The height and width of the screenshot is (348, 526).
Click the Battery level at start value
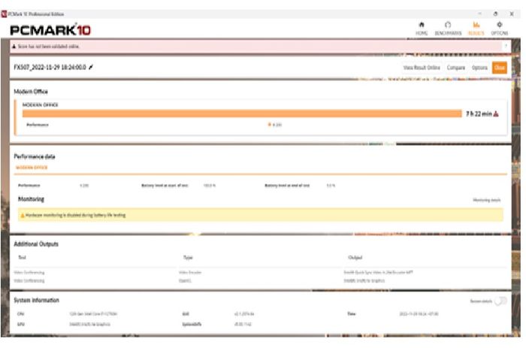tap(210, 185)
